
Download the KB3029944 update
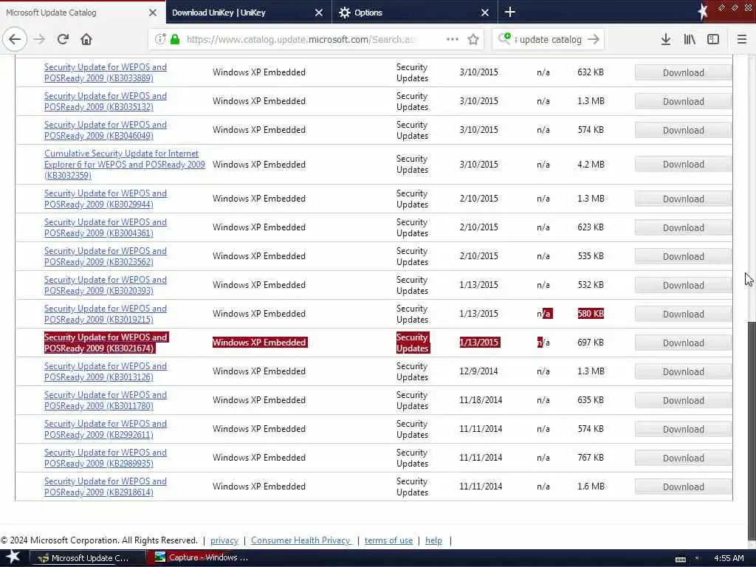pos(683,199)
